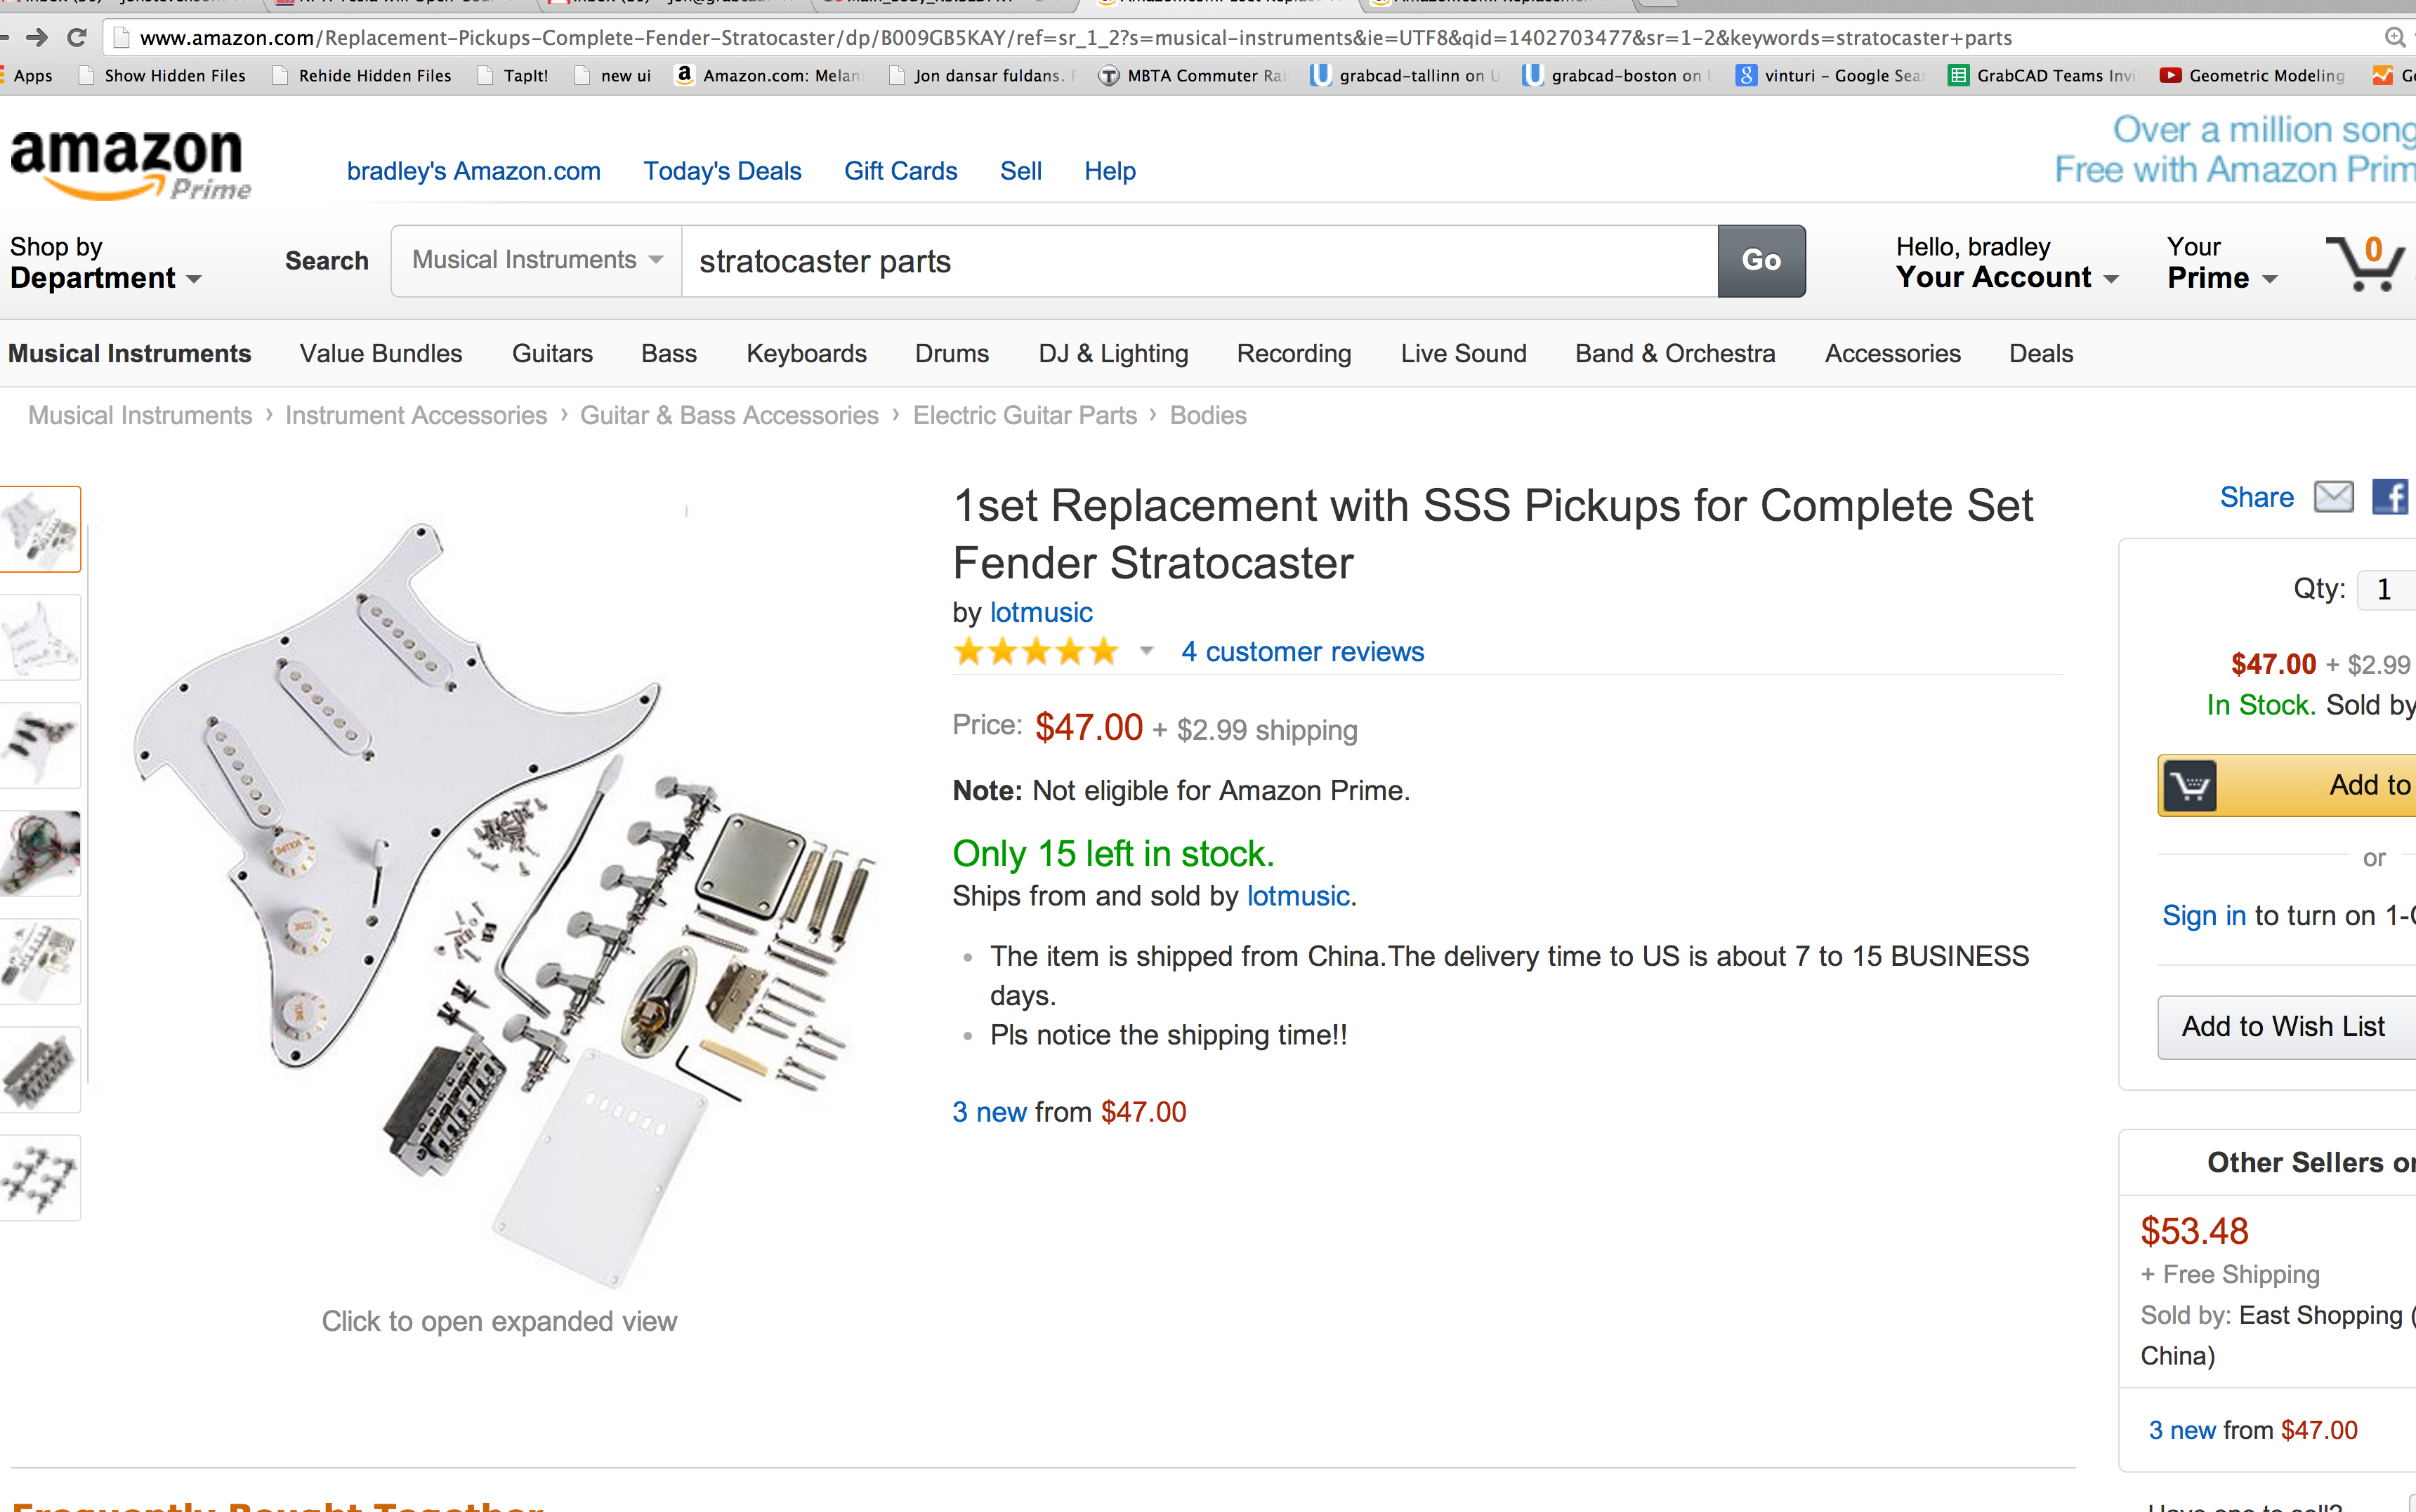Click the stratocaster parts search field
The image size is (2416, 1512).
click(x=1198, y=261)
